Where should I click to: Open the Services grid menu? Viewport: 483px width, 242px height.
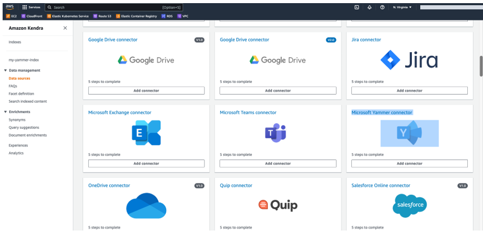point(31,7)
